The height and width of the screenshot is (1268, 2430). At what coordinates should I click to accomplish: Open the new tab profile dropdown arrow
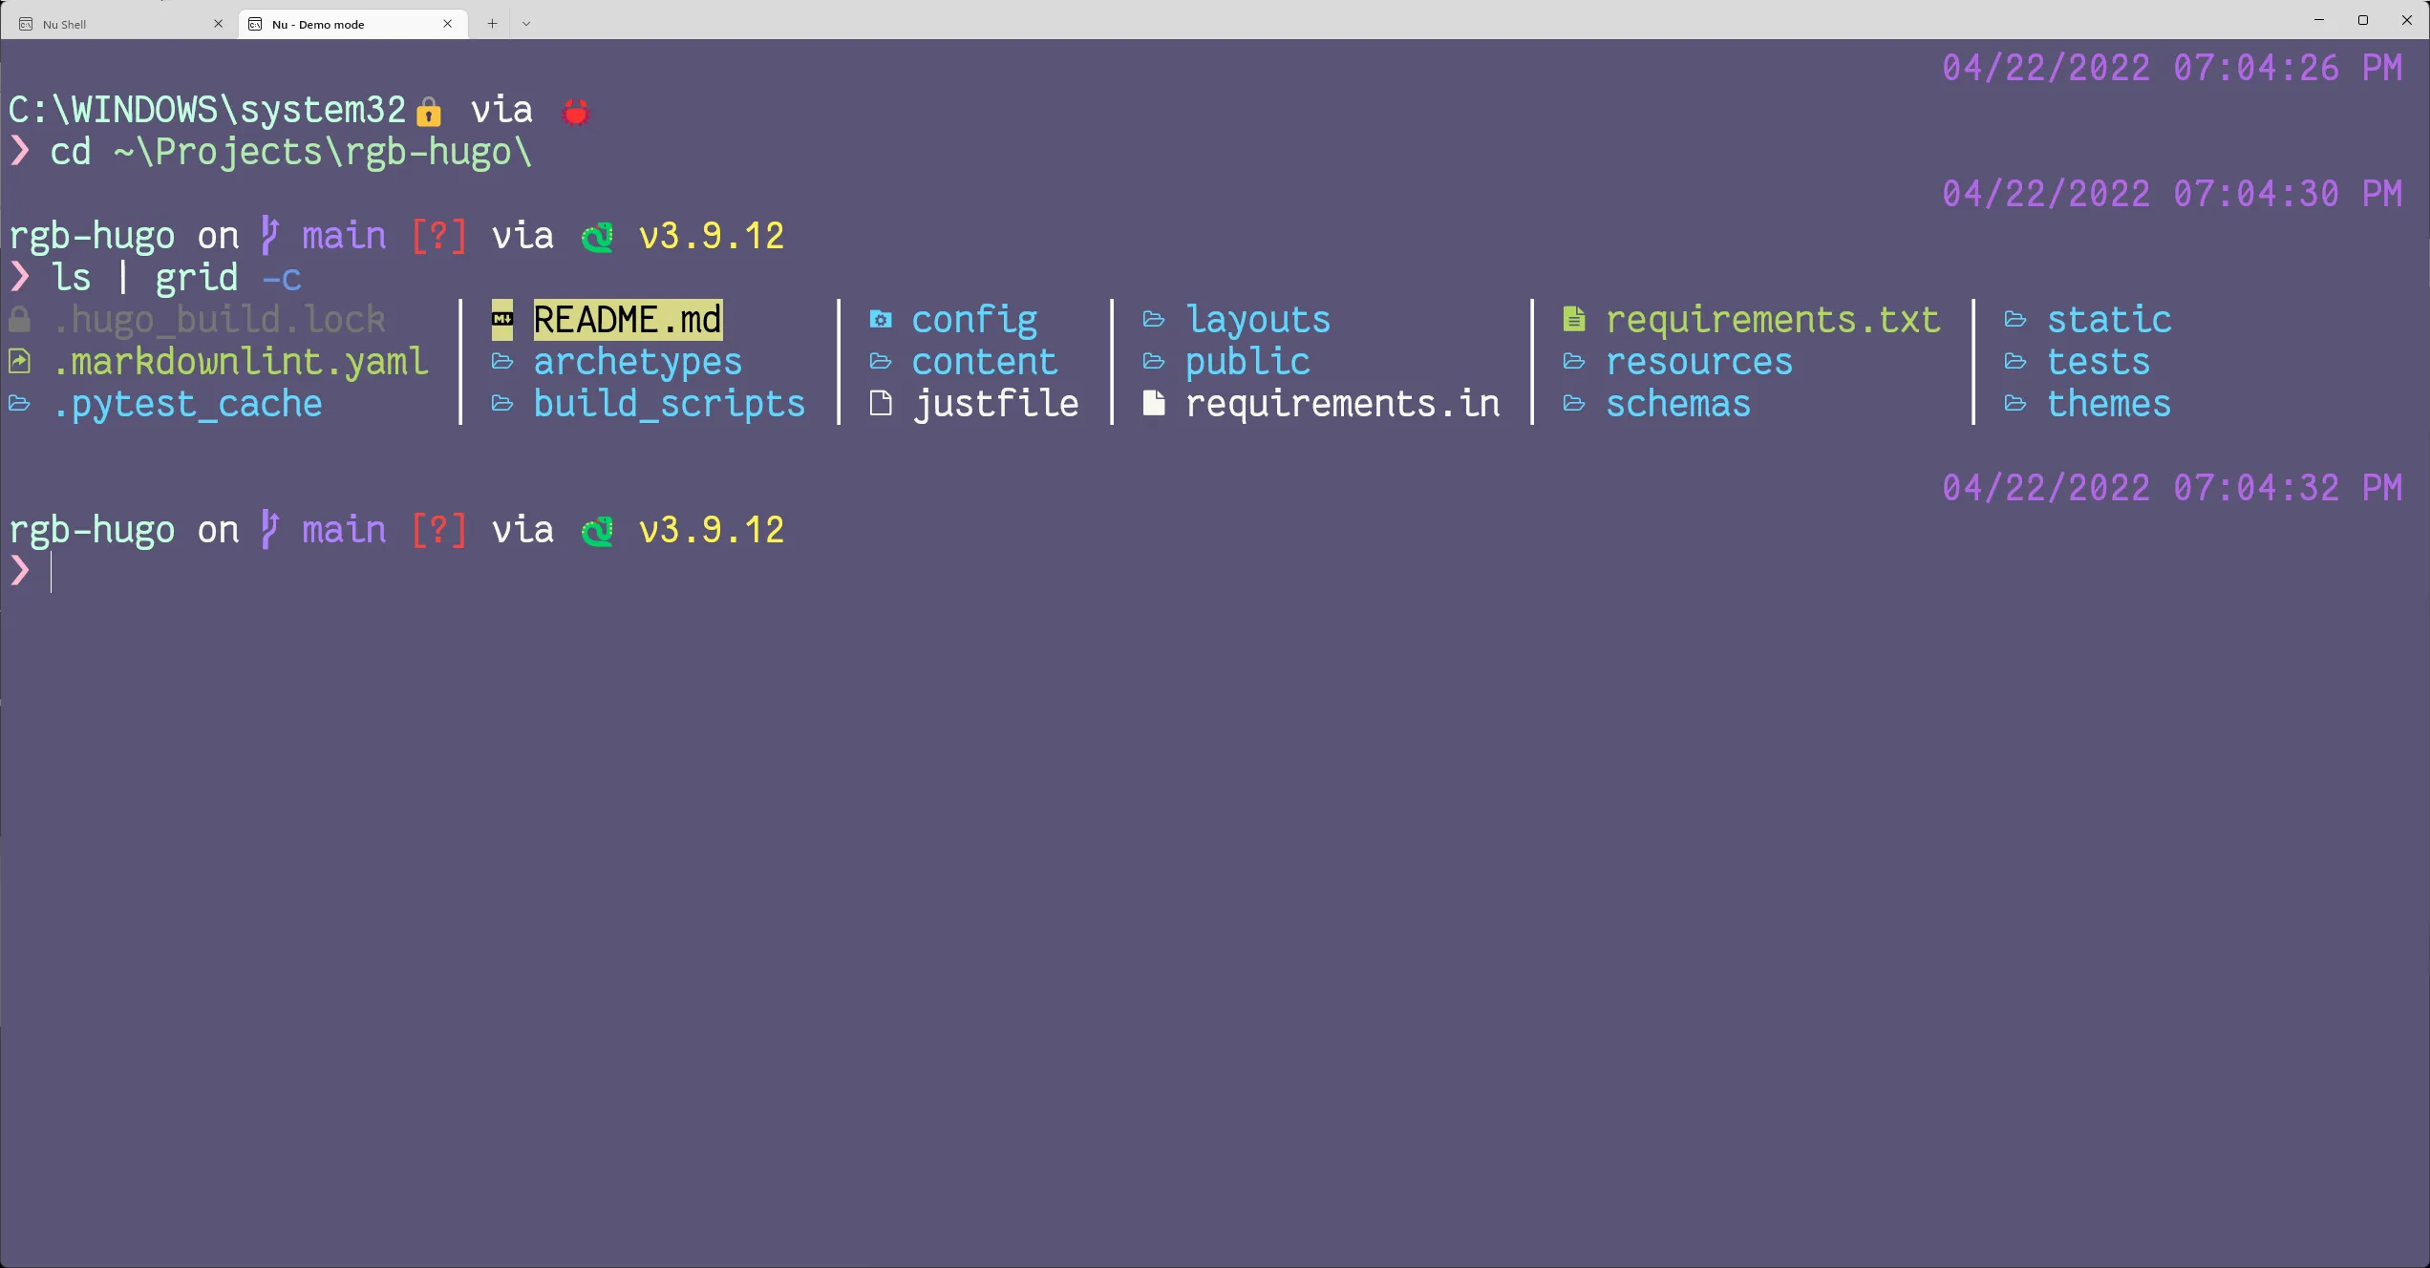(x=526, y=24)
